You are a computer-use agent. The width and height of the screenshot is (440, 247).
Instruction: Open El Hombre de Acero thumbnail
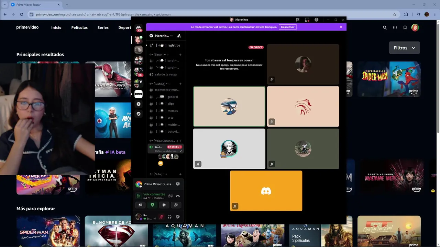pos(116,231)
